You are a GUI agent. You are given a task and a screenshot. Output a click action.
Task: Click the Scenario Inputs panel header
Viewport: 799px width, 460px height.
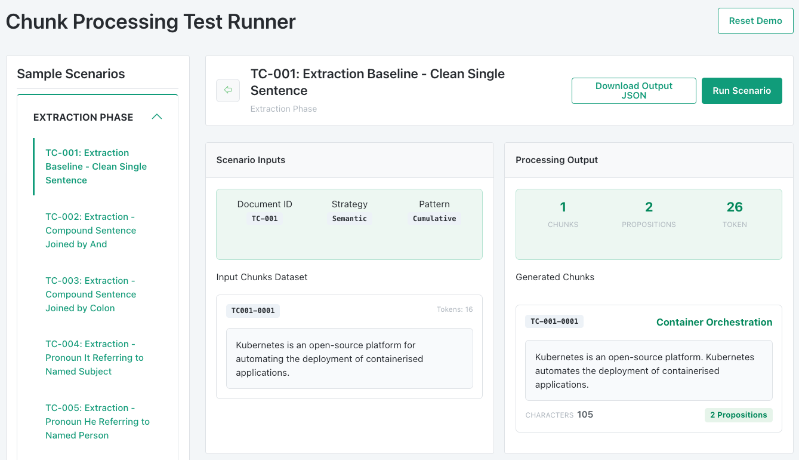coord(350,160)
